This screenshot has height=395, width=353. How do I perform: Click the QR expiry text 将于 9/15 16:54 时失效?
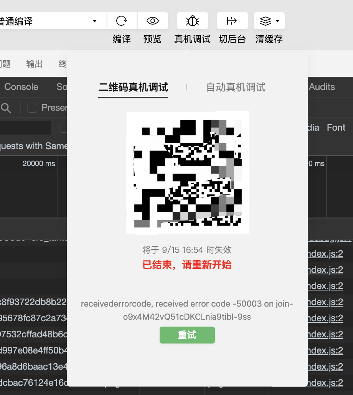tap(187, 250)
